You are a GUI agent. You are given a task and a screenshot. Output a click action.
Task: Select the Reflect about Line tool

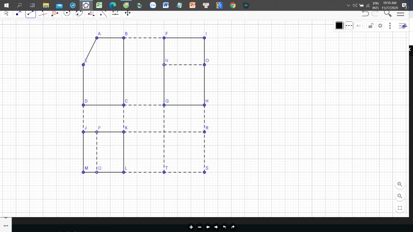pyautogui.click(x=103, y=13)
